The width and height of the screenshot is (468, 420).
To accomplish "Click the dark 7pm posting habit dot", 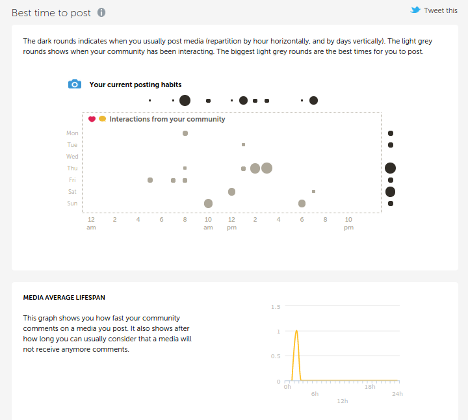I will click(313, 100).
